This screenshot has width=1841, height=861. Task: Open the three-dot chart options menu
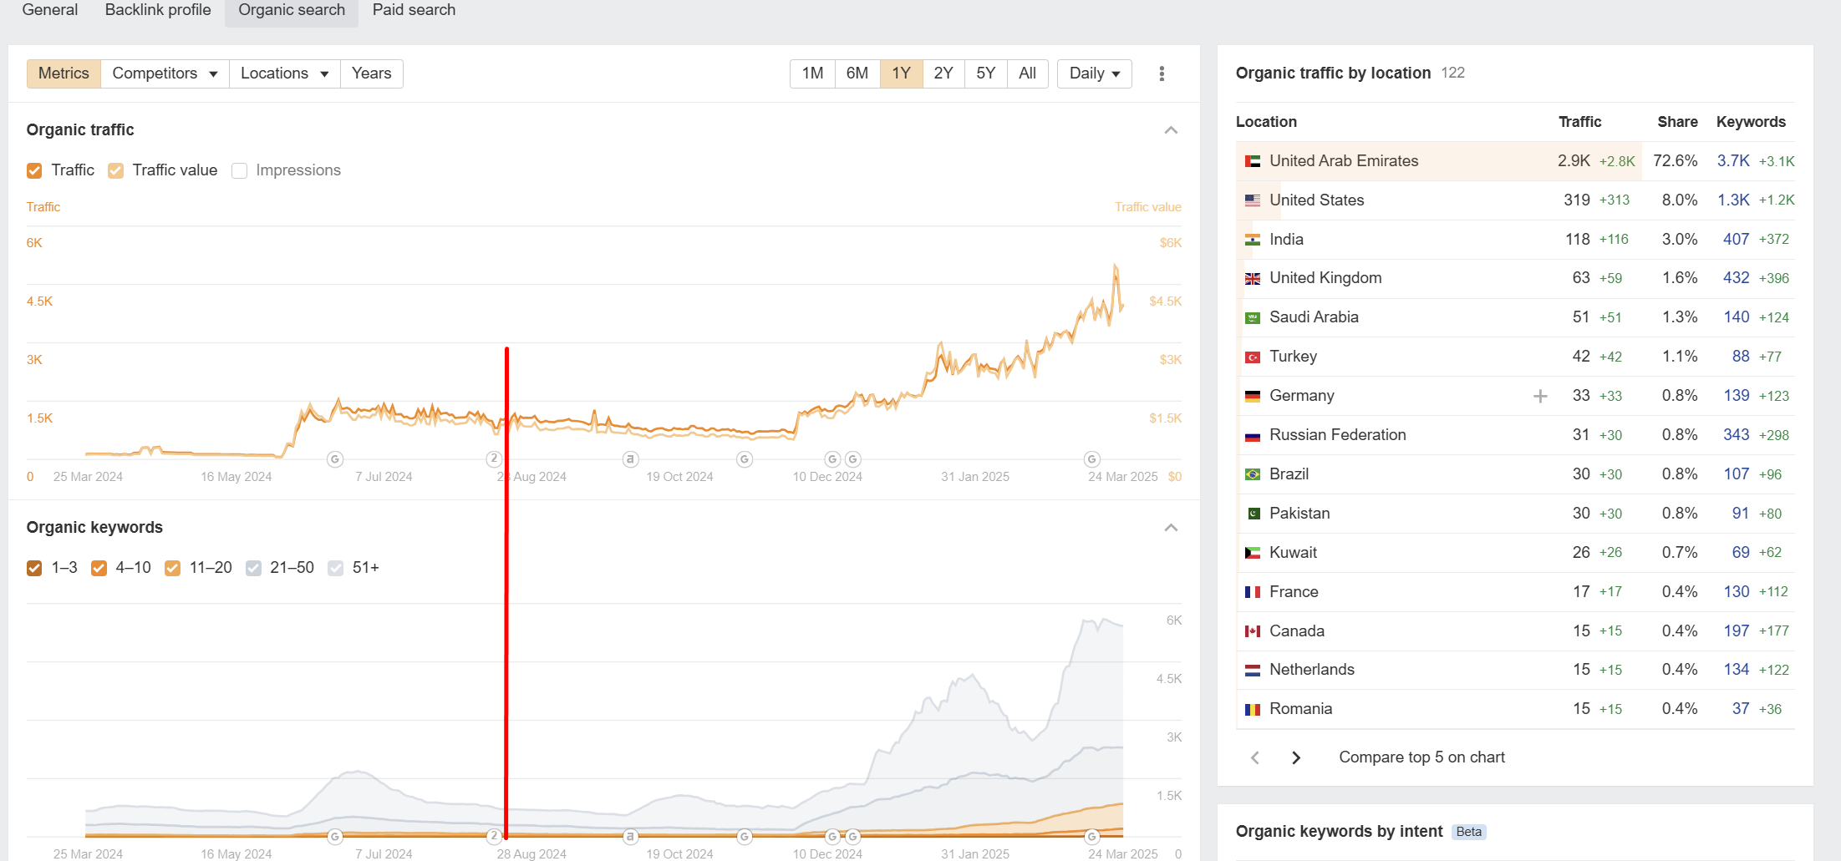tap(1162, 73)
